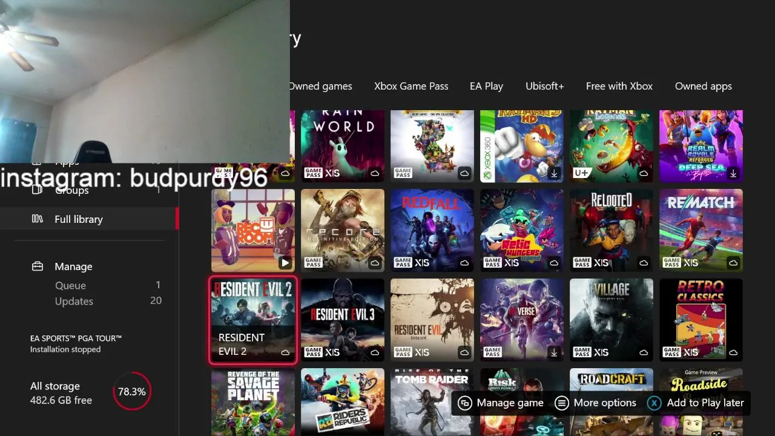Click cloud icon on Resident Evil 3 tile
Viewport: 775px width, 436px height.
[x=375, y=352]
